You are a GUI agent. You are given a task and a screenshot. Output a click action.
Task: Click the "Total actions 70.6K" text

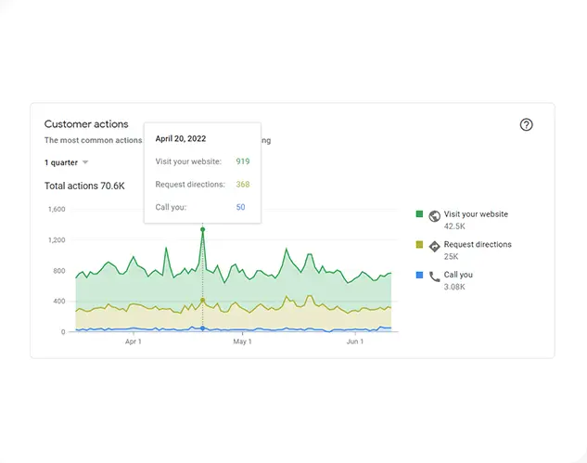click(84, 186)
